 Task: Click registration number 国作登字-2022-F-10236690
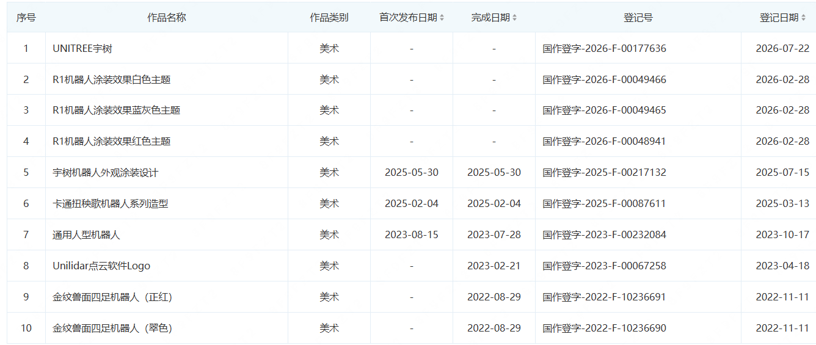coord(605,328)
